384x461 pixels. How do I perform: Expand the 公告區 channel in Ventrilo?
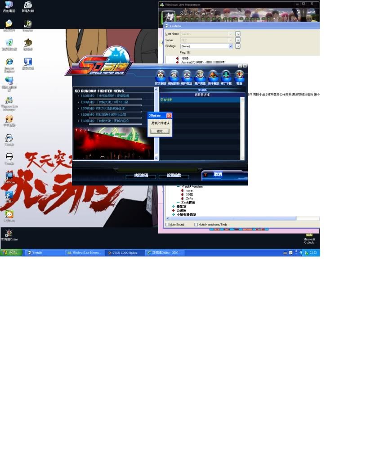point(174,210)
